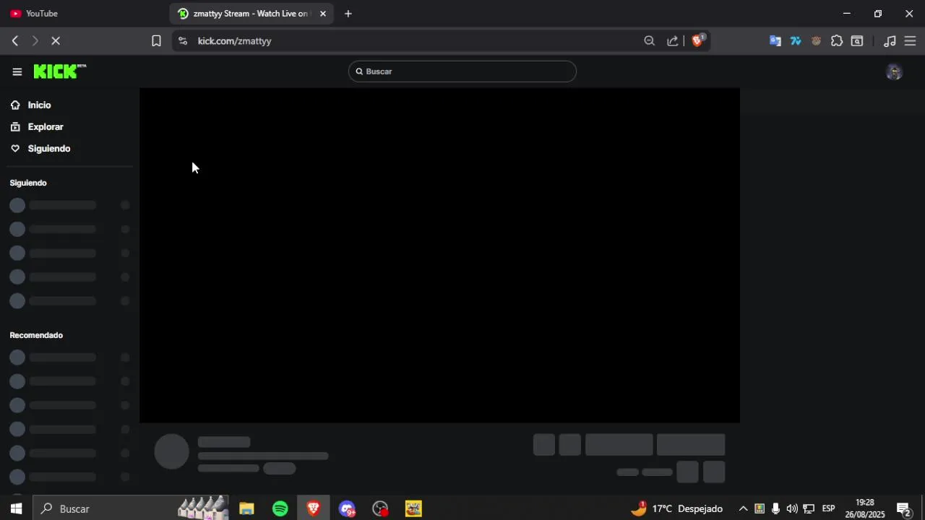Screen dimensions: 925x520
Task: Switch ESP keyboard language
Action: click(828, 508)
